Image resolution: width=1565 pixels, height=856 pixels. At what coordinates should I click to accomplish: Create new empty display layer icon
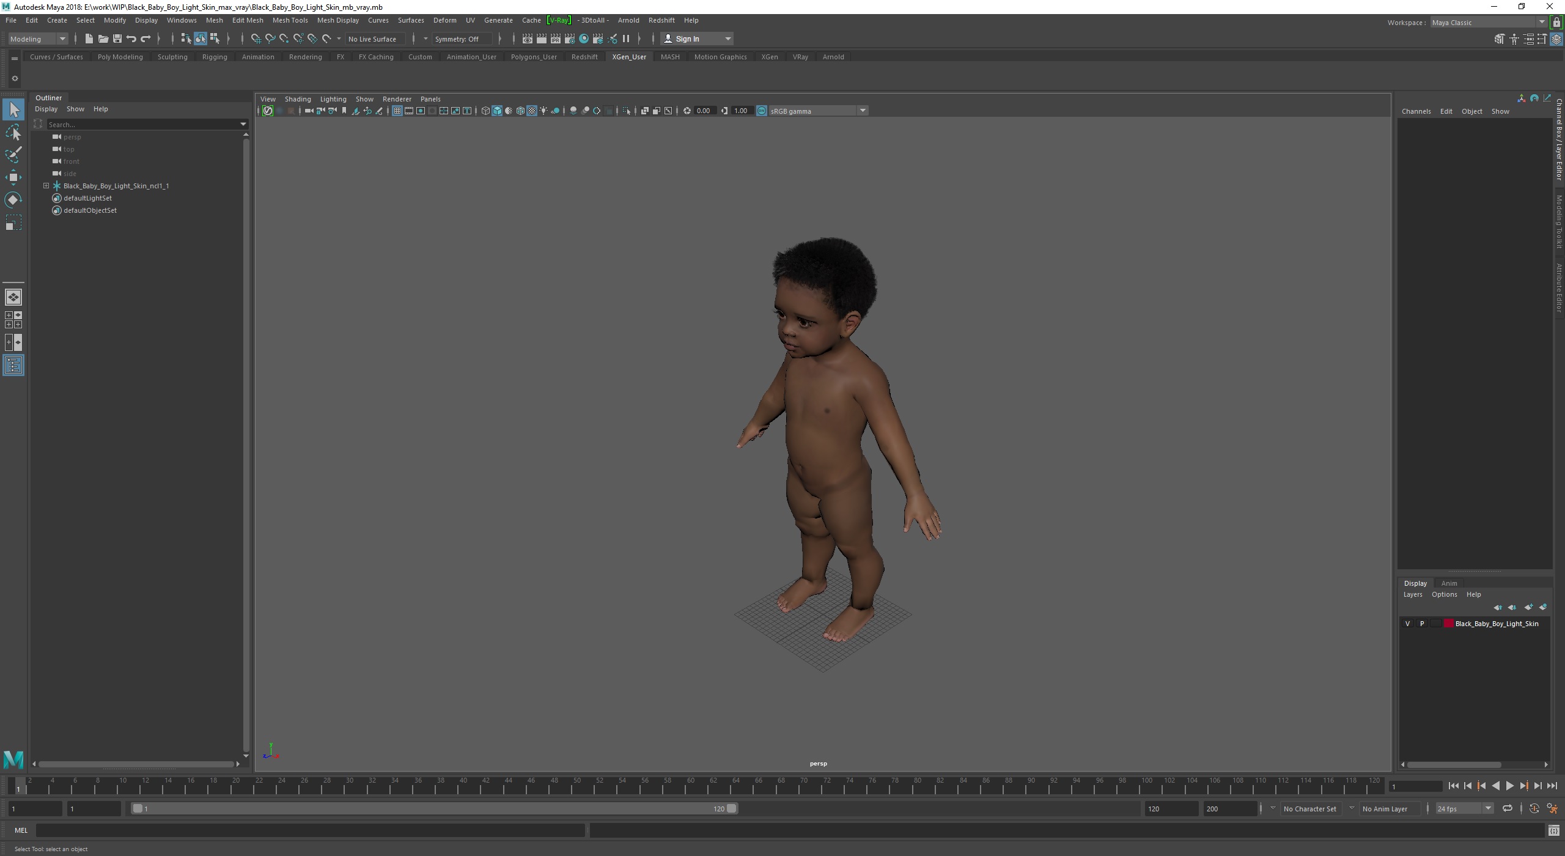(1528, 607)
